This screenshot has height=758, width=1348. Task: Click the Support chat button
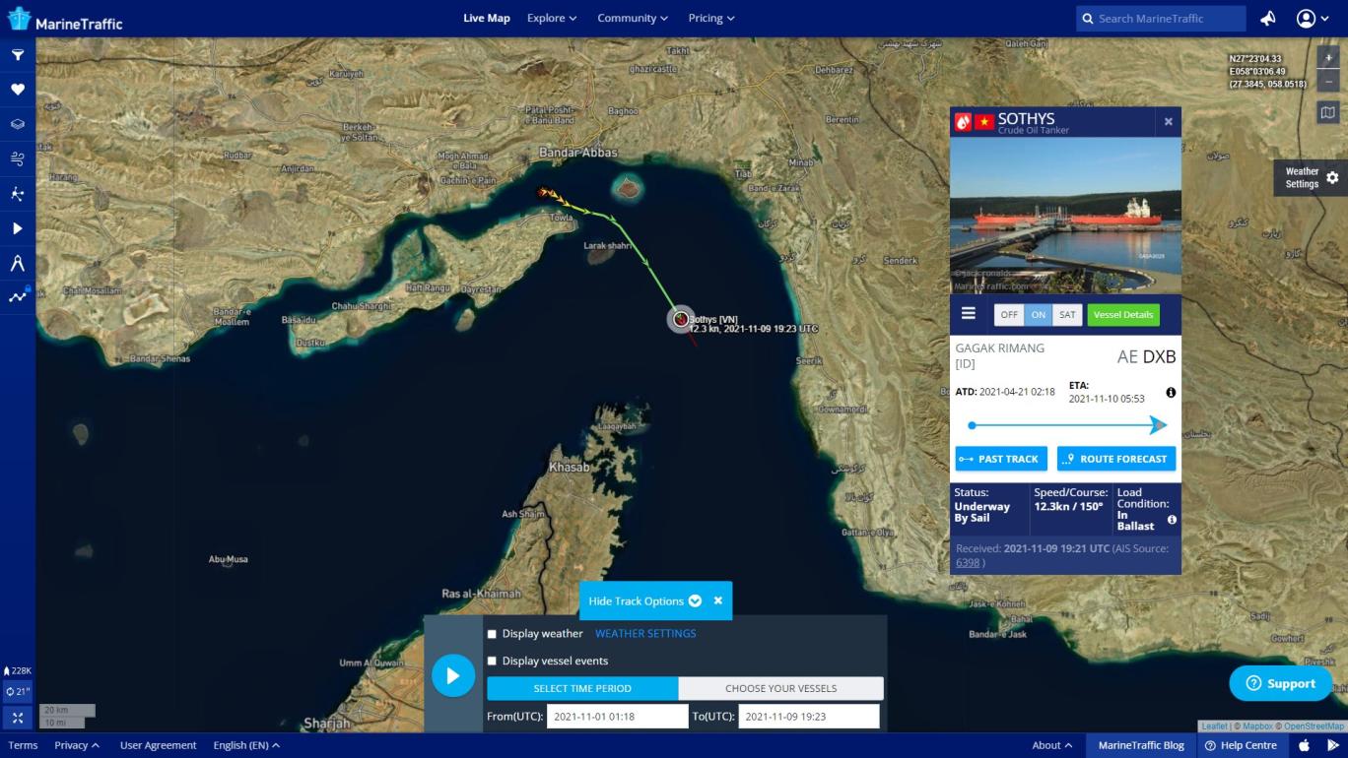tap(1280, 683)
